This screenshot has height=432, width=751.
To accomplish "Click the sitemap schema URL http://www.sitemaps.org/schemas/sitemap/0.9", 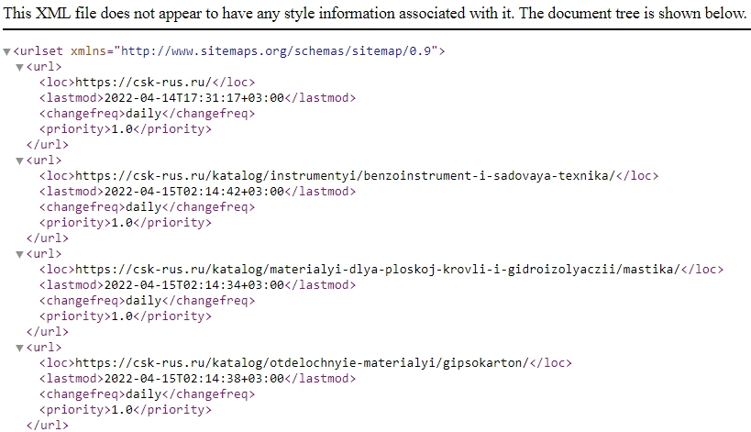I will [276, 51].
